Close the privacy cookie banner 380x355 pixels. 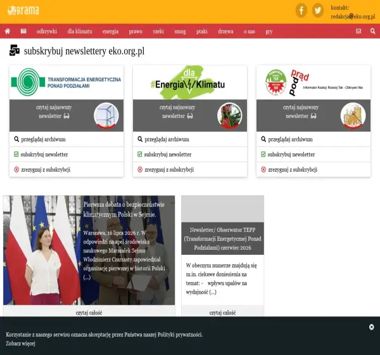372,327
